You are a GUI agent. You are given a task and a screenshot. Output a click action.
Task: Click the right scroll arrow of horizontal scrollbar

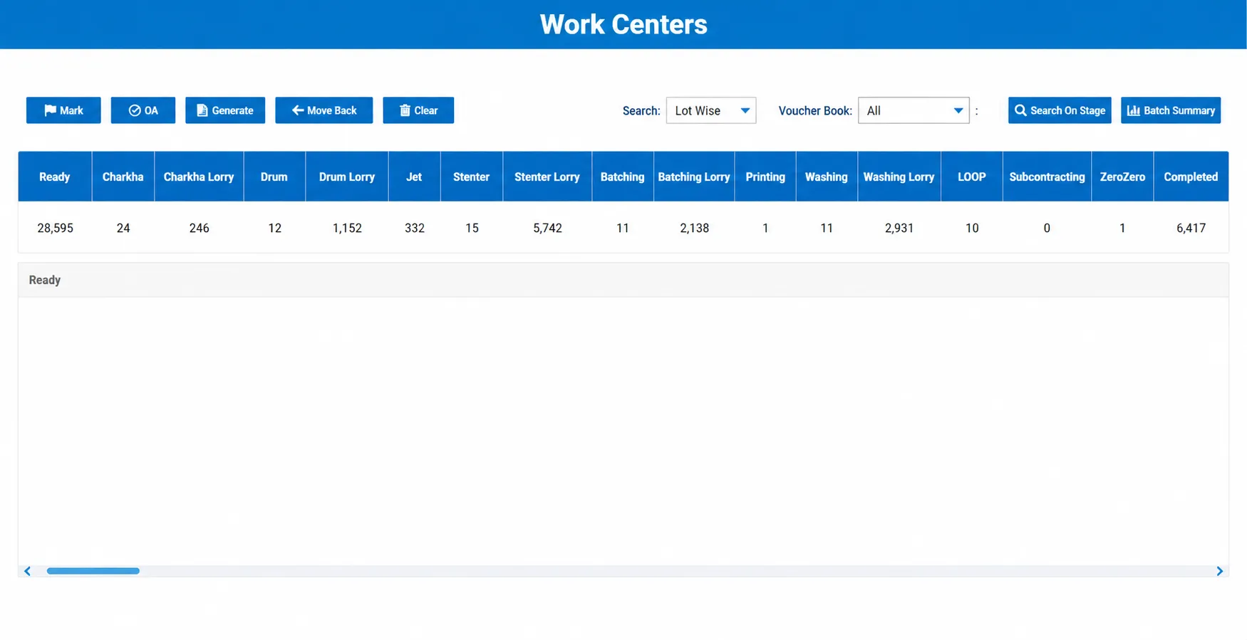[x=1220, y=571]
